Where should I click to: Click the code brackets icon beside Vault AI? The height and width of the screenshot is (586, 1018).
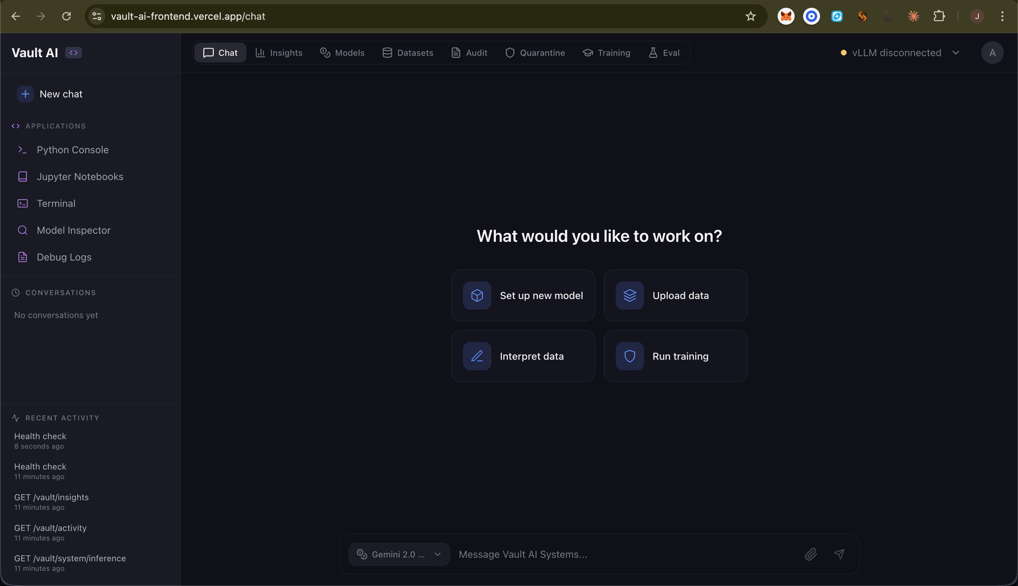(74, 52)
